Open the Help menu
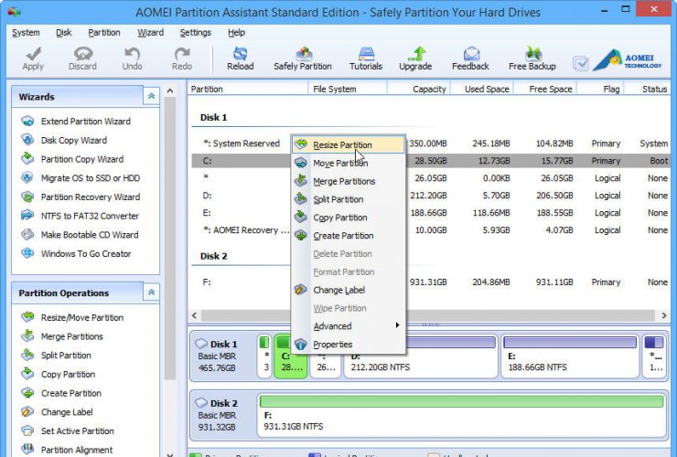Image resolution: width=677 pixels, height=457 pixels. pyautogui.click(x=236, y=32)
